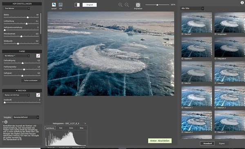
Task: Adjust the Weißpunkt slider
Action: 21,44
